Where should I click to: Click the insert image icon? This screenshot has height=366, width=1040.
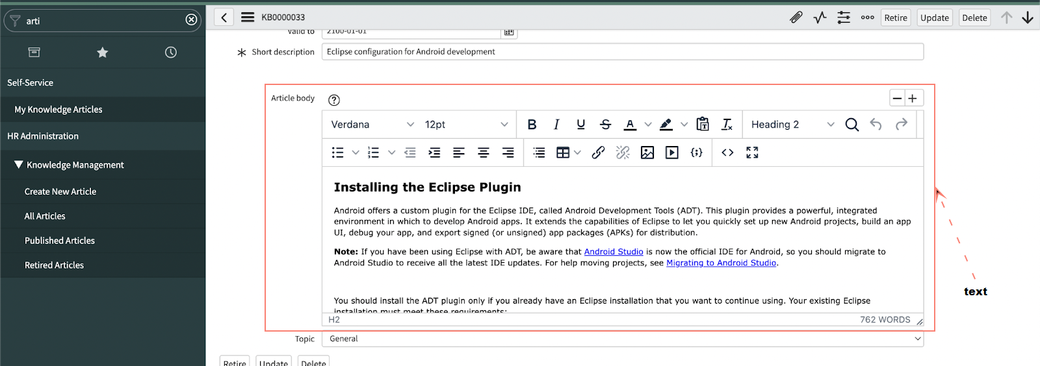click(647, 152)
